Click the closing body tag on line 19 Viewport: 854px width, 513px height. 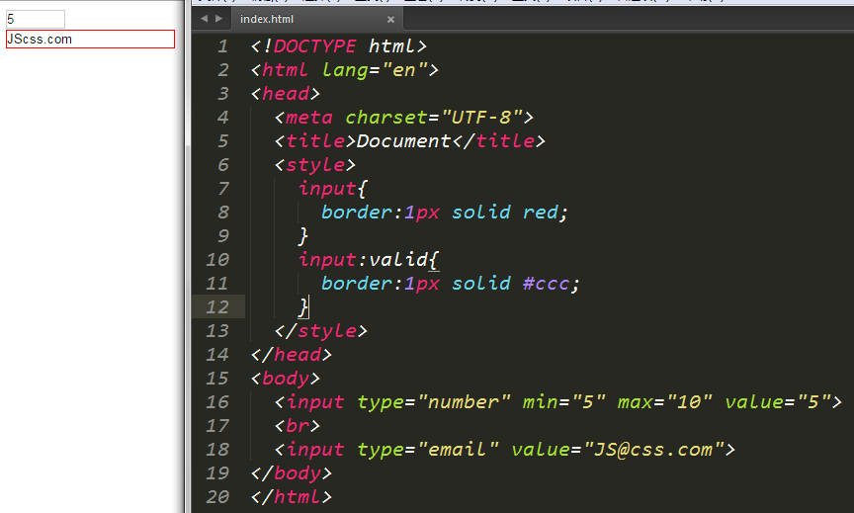point(292,473)
